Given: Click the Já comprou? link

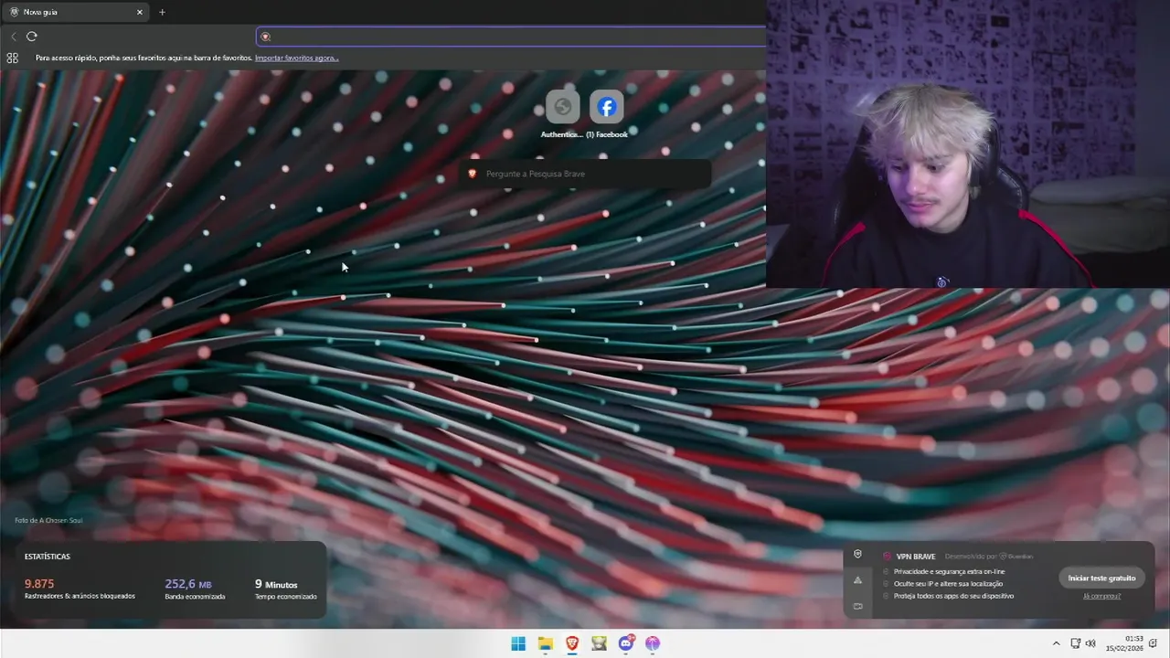Looking at the screenshot, I should pyautogui.click(x=1101, y=596).
